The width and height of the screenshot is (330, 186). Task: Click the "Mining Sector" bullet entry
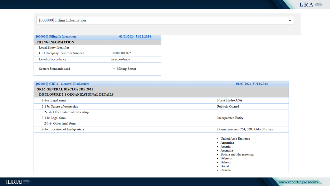coord(126,69)
